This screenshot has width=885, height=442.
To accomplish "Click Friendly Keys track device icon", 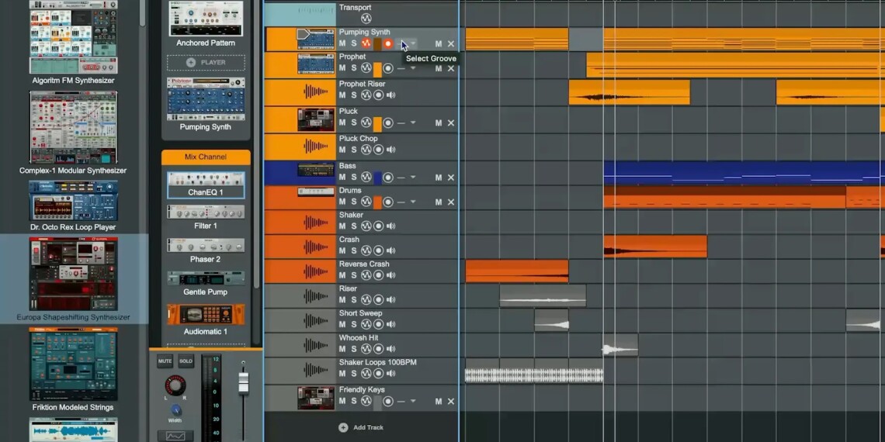I will pyautogui.click(x=316, y=398).
